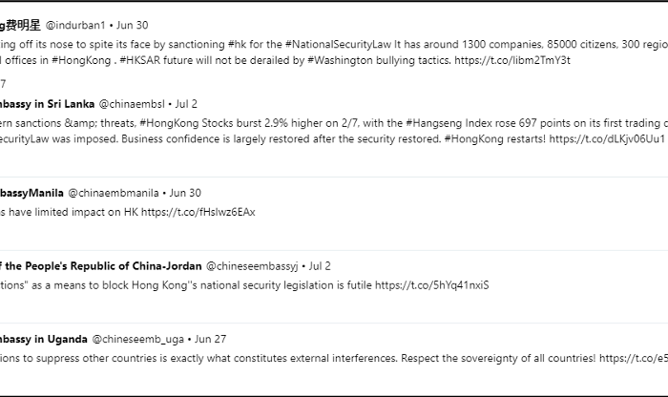Viewport: 668px width, 397px height.
Task: Click the Manila tweet's Jun 30 date
Action: [x=185, y=193]
